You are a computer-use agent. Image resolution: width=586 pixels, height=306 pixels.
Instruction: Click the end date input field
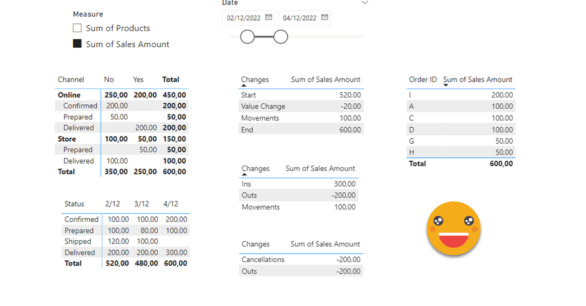tap(300, 17)
